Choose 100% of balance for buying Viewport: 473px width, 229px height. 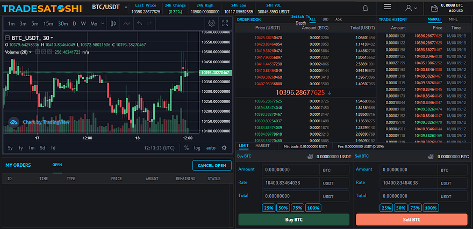tap(313, 208)
